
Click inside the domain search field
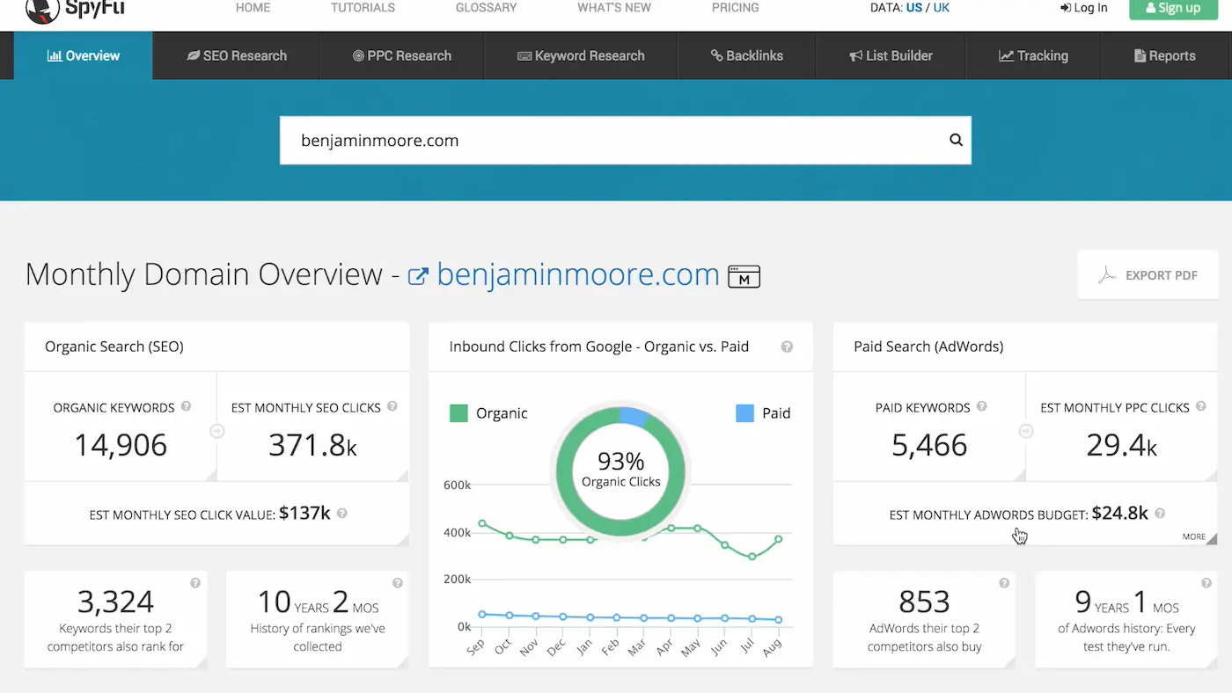616,140
